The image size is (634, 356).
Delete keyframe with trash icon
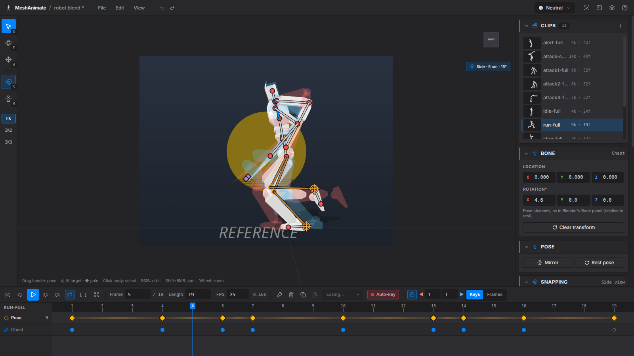coord(291,295)
